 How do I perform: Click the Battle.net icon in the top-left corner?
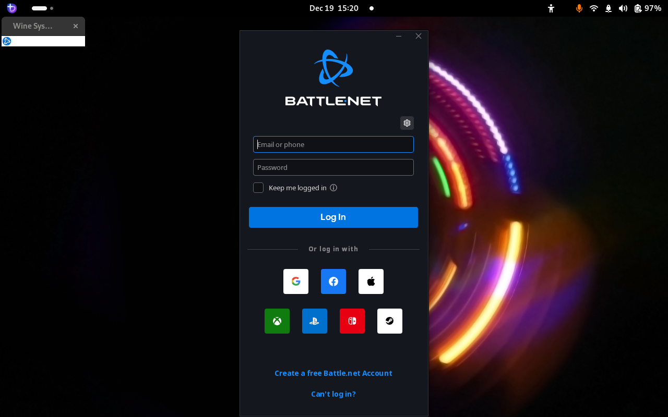(x=11, y=8)
